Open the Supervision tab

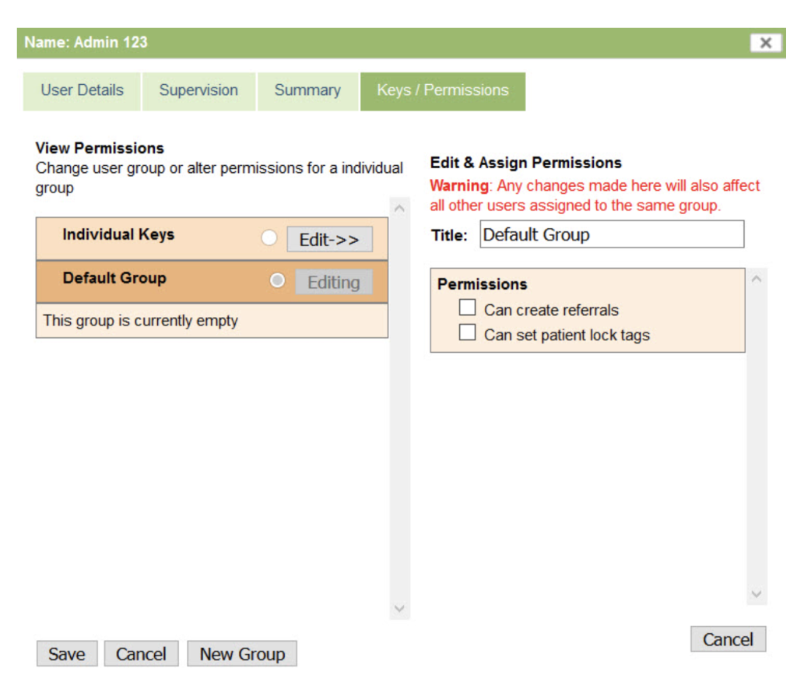pos(198,90)
